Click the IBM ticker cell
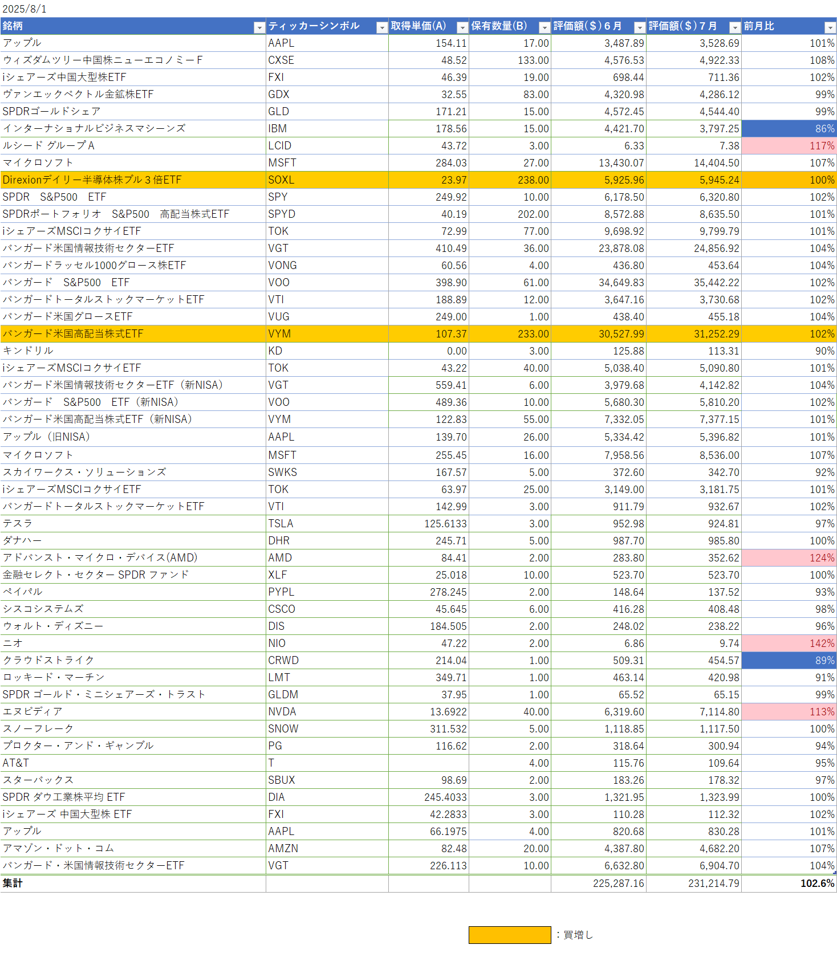Viewport: 837px width, 961px height. click(x=327, y=129)
